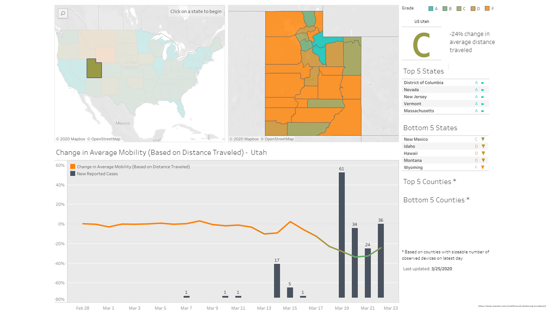The height and width of the screenshot is (311, 553).
Task: Click the arrow icon beside Massachusetts
Action: tap(483, 111)
